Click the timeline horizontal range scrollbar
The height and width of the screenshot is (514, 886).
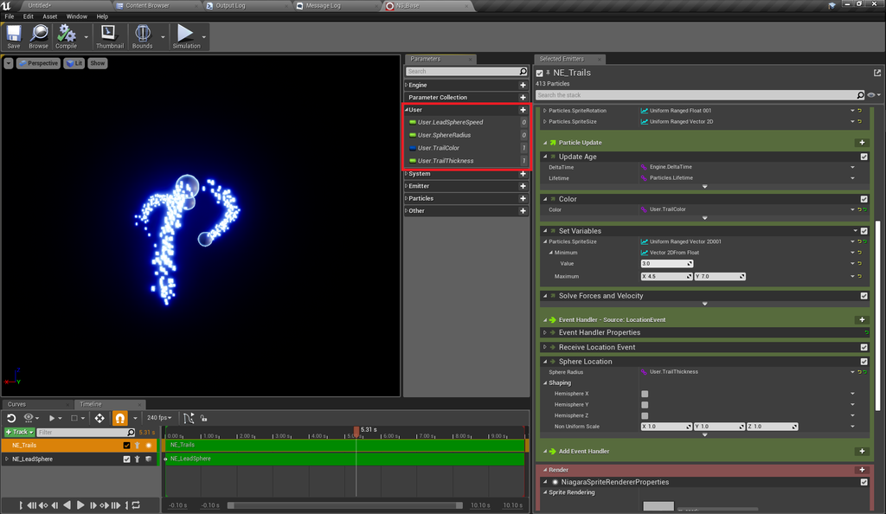pyautogui.click(x=344, y=505)
